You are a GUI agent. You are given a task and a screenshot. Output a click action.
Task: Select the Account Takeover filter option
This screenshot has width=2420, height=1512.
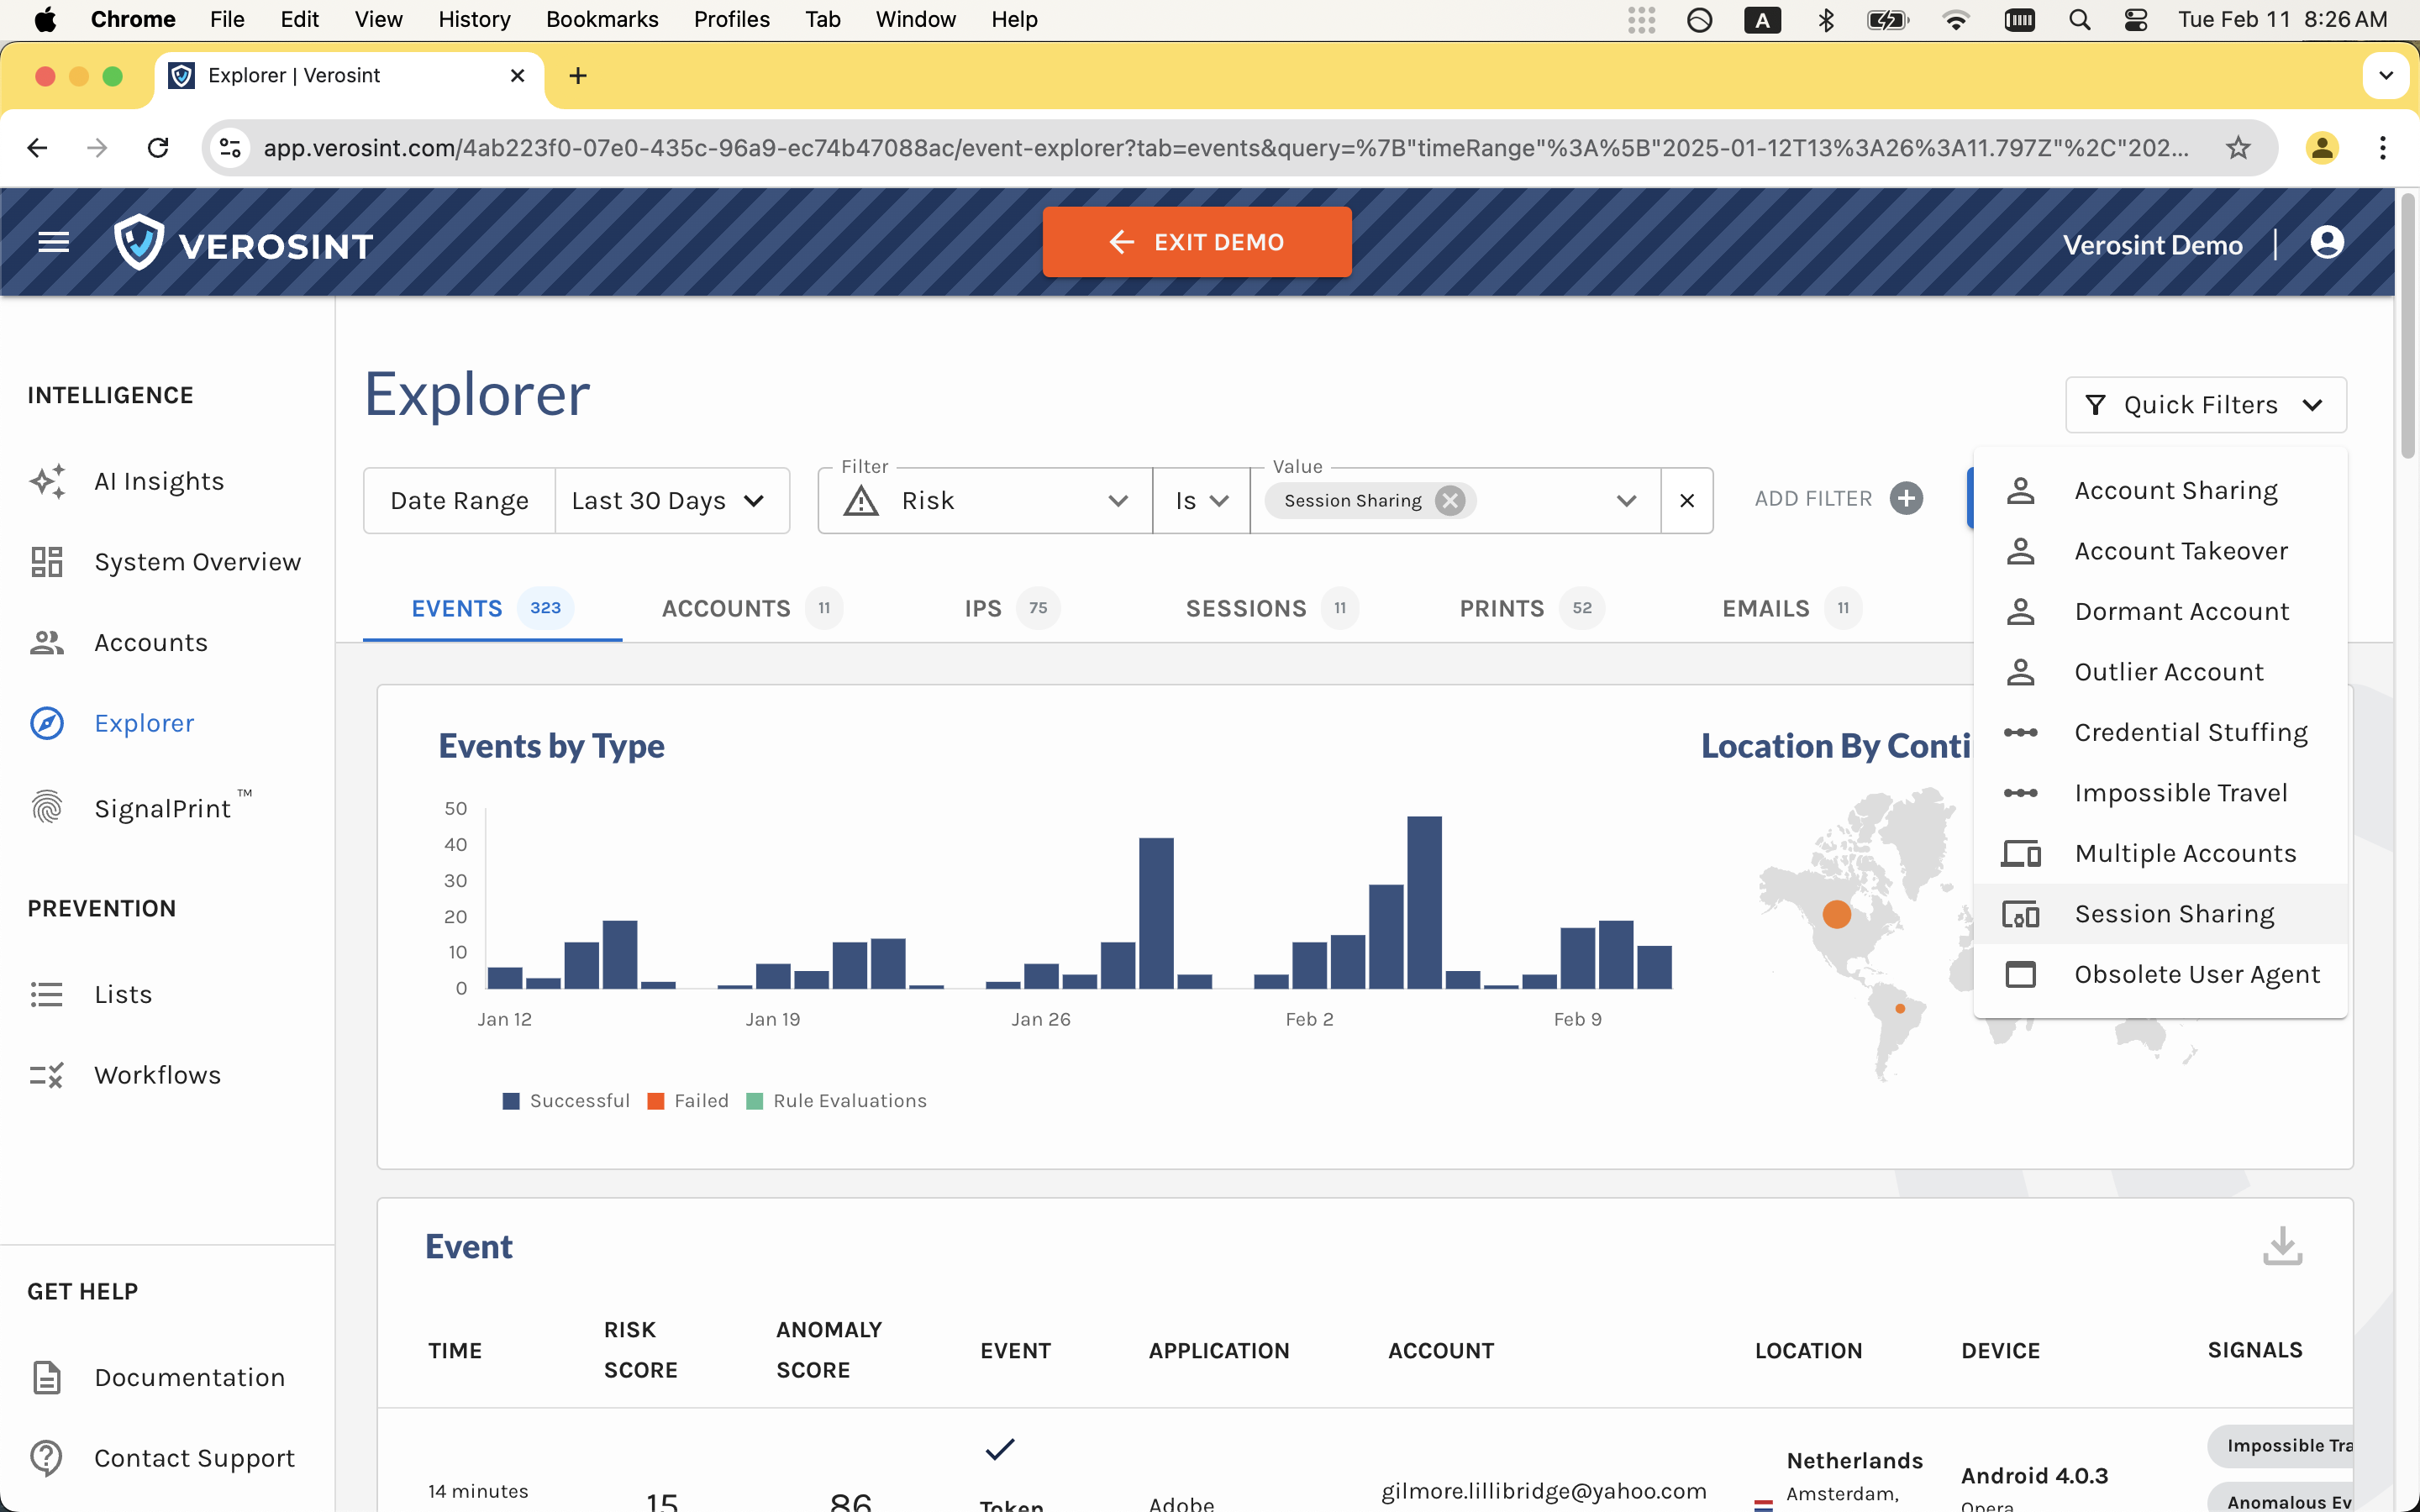(2180, 550)
